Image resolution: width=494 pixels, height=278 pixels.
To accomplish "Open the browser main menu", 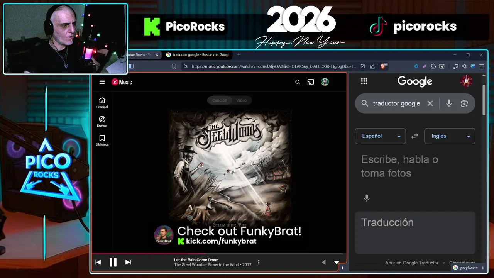I will 482,66.
